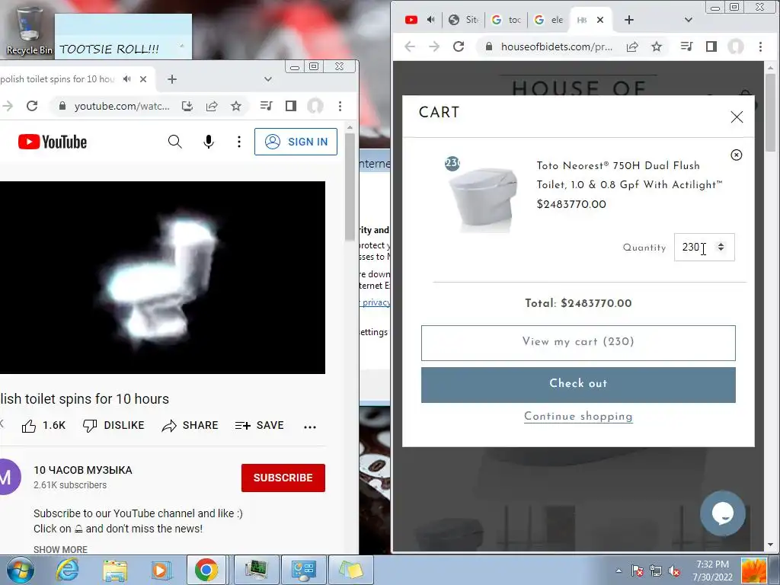Switch to polish toilet spins tab
This screenshot has height=585, width=780.
pos(57,79)
